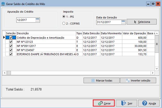Select the NF Nº1234567 description cell
Viewport: 162px width, 108px height.
(46, 50)
